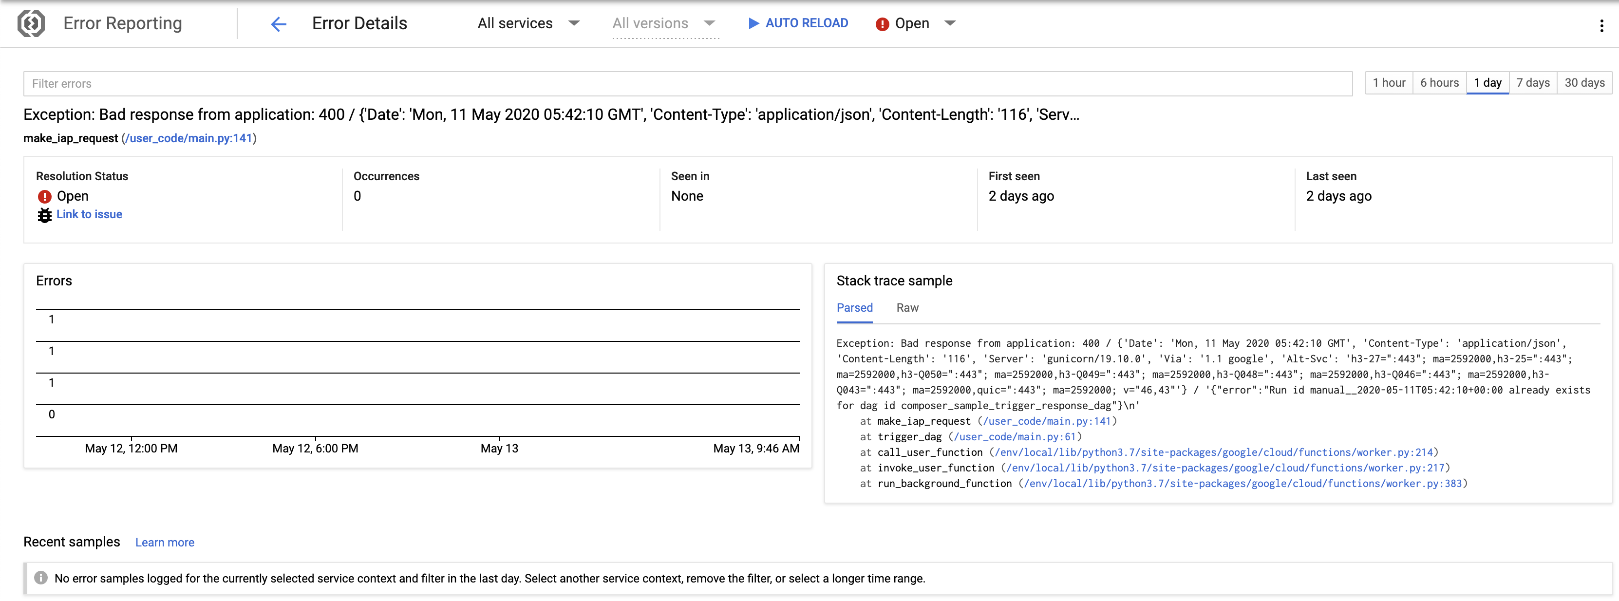The image size is (1619, 601).
Task: Select the Parsed stack trace tab
Action: click(854, 308)
